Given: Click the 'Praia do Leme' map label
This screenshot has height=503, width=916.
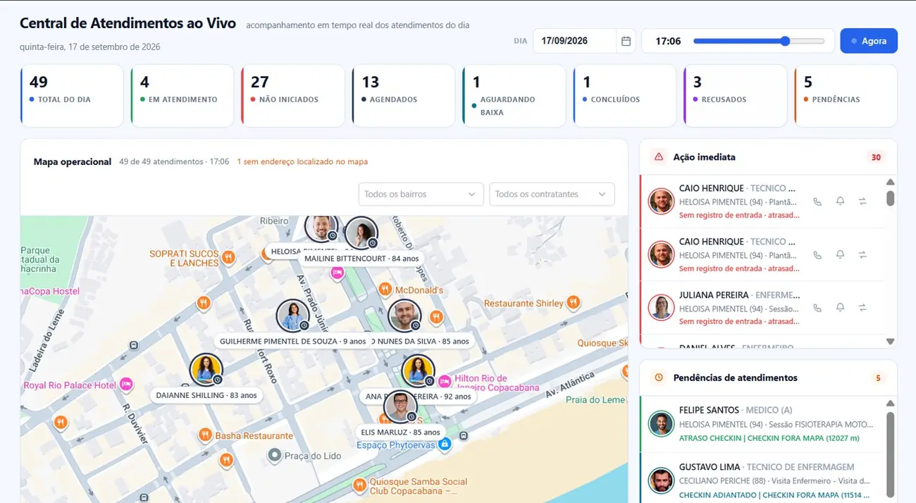Looking at the screenshot, I should pyautogui.click(x=595, y=399).
